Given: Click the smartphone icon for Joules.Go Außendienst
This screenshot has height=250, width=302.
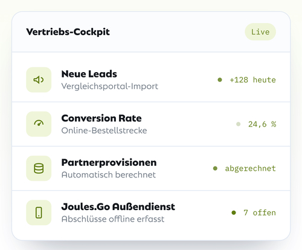Looking at the screenshot, I should [39, 212].
